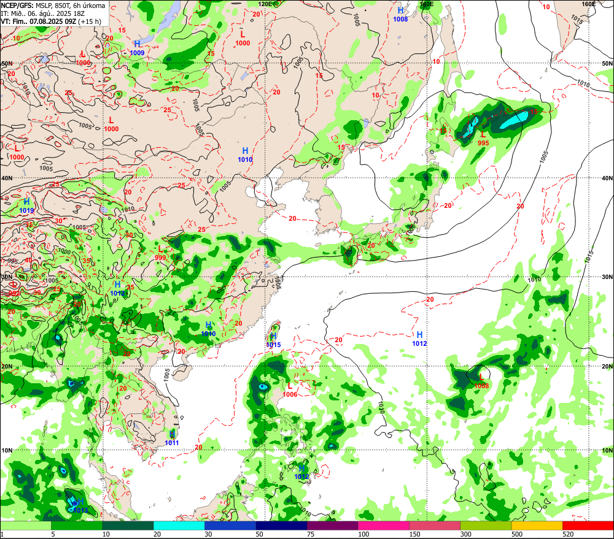Click the orange 500–520 legend swatch
Image resolution: width=614 pixels, height=539 pixels.
(x=537, y=526)
